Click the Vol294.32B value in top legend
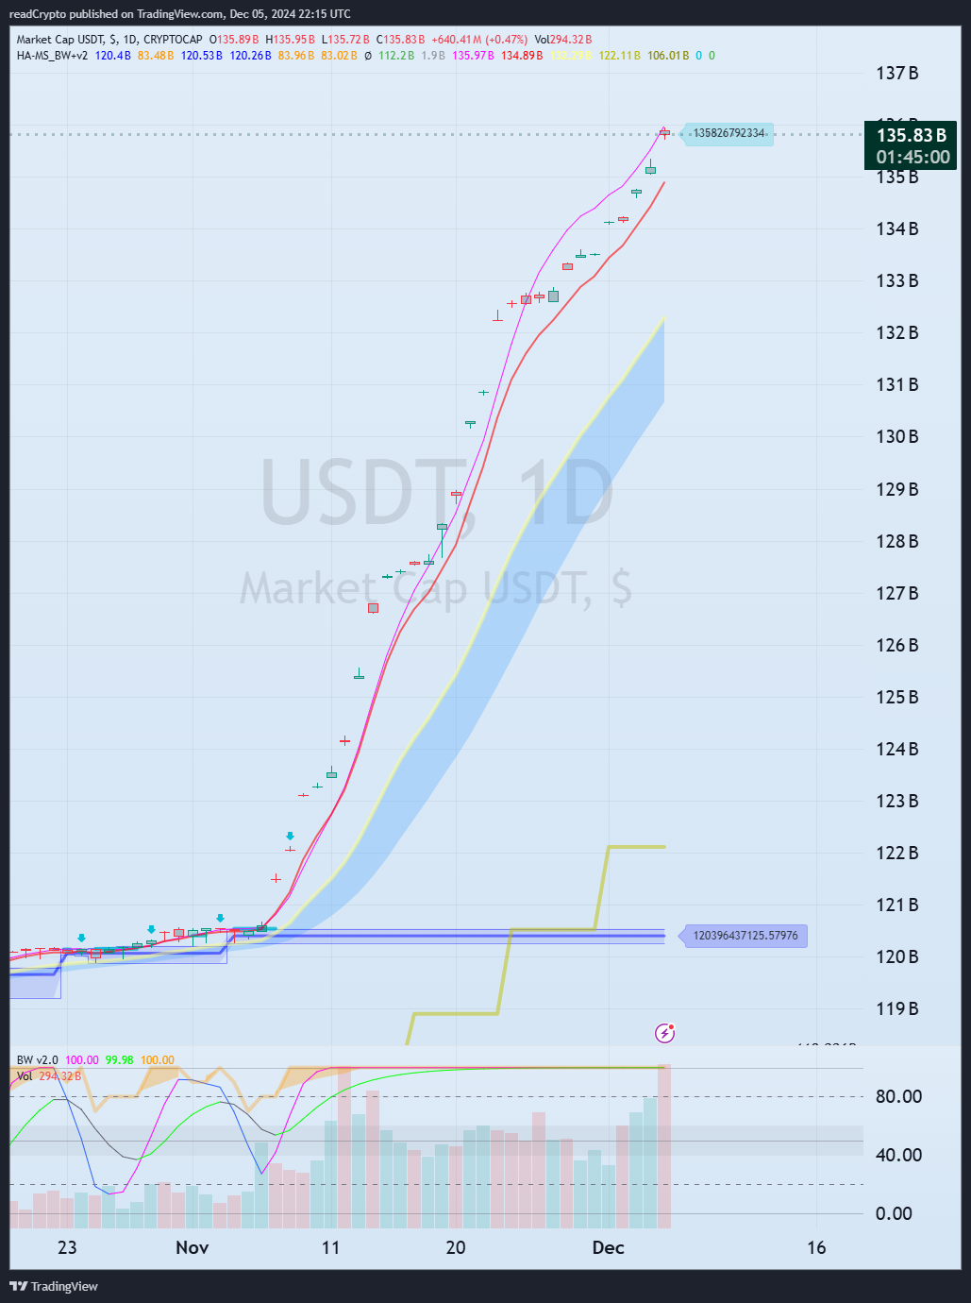Viewport: 971px width, 1303px height. [562, 40]
